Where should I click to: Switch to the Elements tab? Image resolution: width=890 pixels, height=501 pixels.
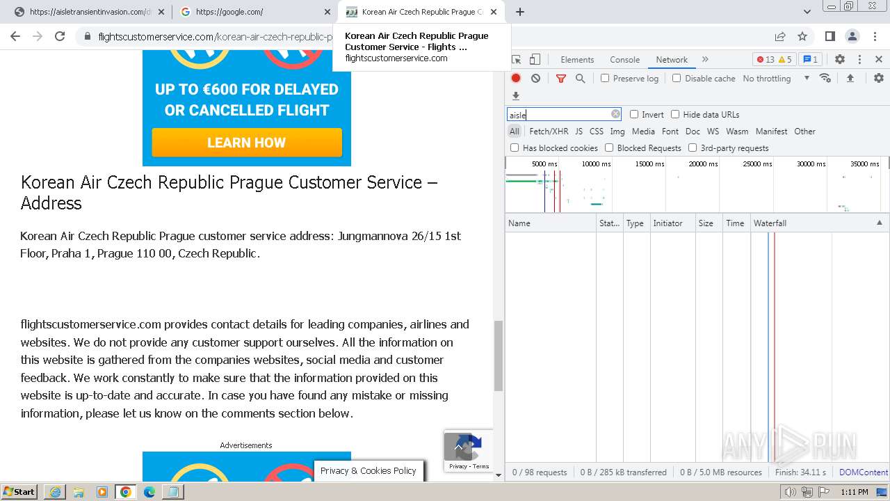[x=577, y=60]
